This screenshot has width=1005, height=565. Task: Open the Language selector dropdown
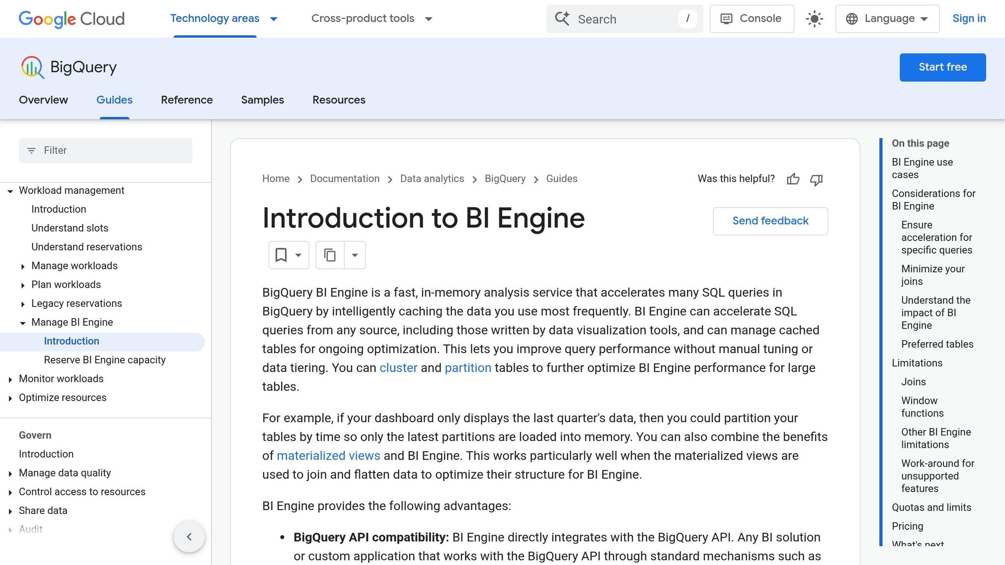pyautogui.click(x=887, y=19)
